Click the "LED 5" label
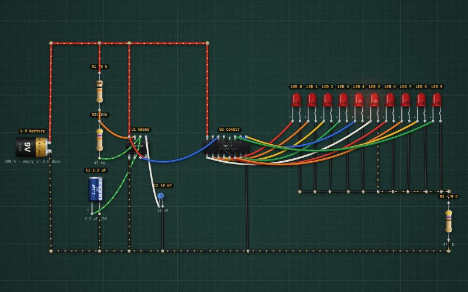Viewport: 468px width, 292px height. coord(374,86)
